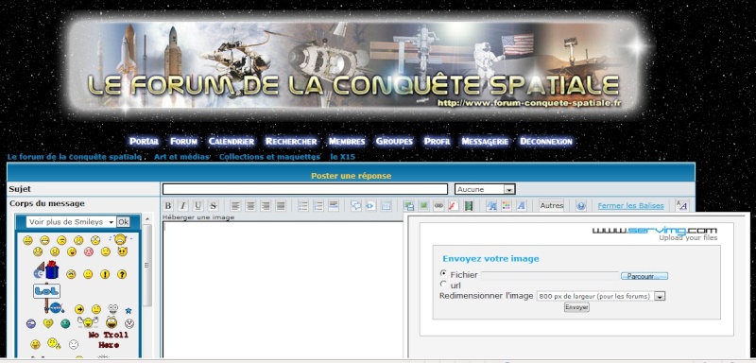The image size is (756, 363).
Task: Insert a Flash file icon
Action: (454, 206)
